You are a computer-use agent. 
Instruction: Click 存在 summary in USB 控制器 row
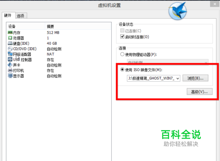[50, 60]
